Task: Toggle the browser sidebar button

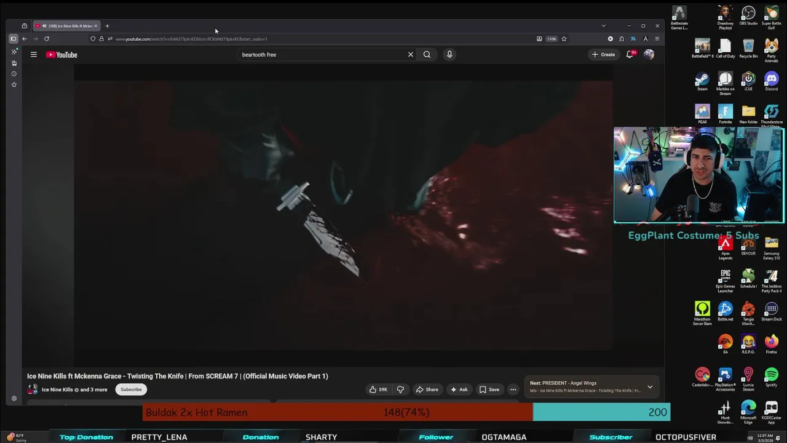Action: click(13, 39)
